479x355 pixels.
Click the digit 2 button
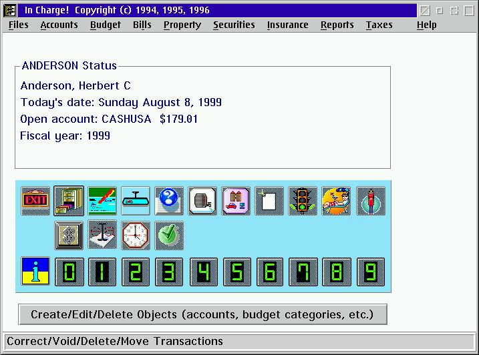(136, 272)
